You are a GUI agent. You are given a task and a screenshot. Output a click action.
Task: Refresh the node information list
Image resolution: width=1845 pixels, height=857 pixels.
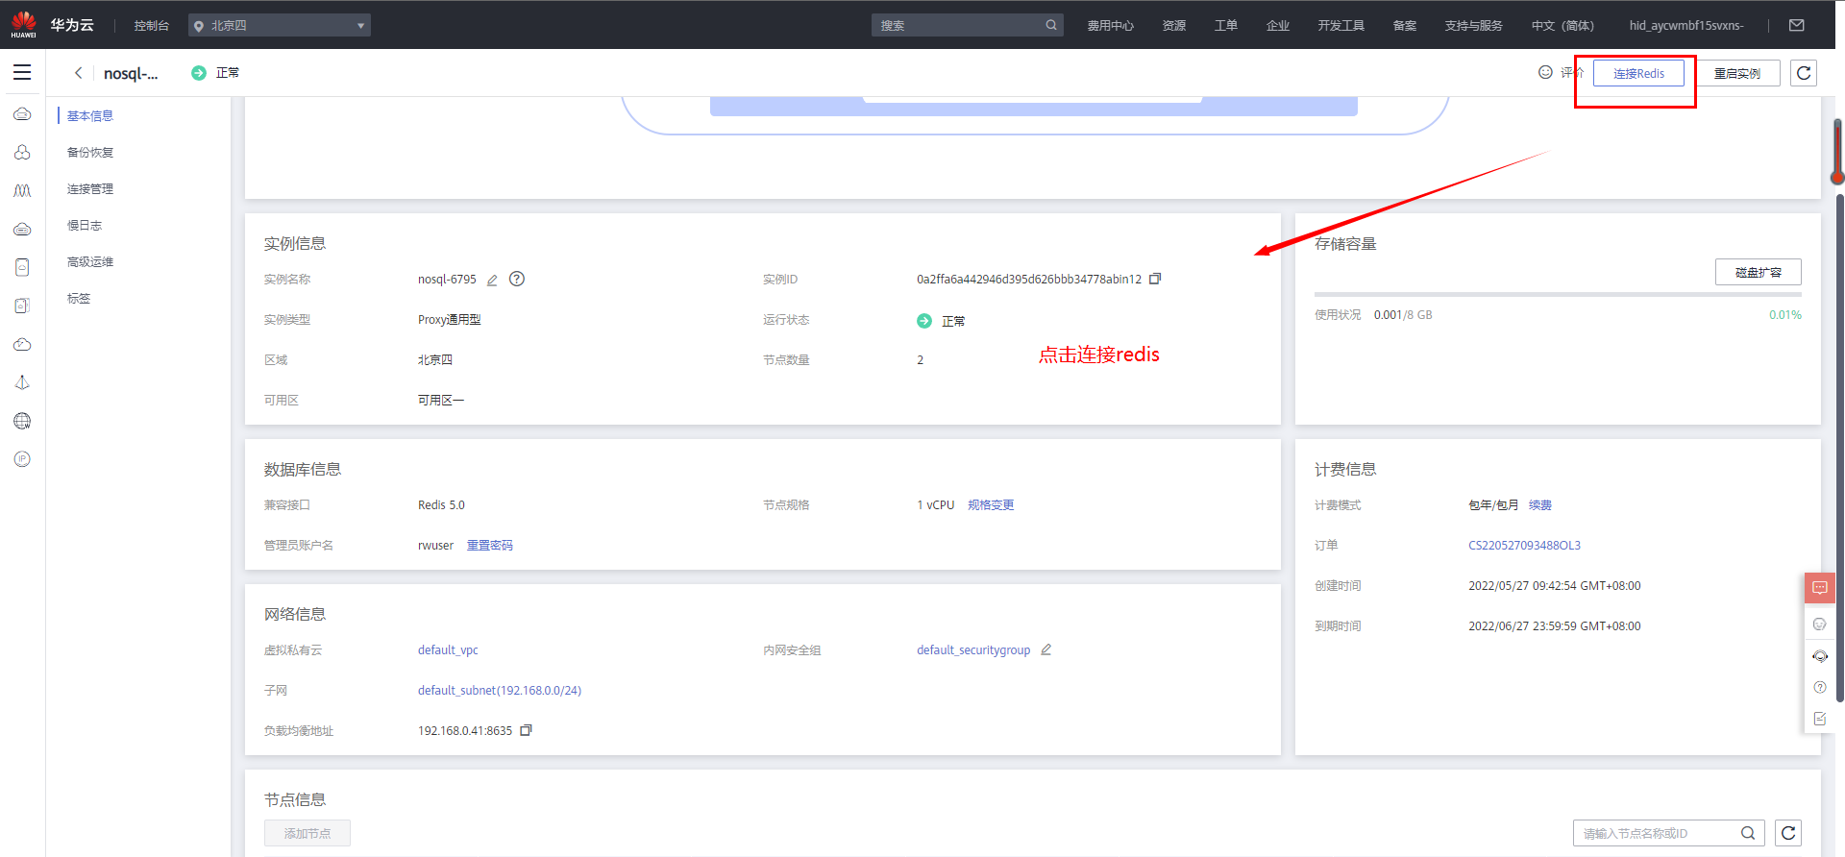(x=1788, y=833)
